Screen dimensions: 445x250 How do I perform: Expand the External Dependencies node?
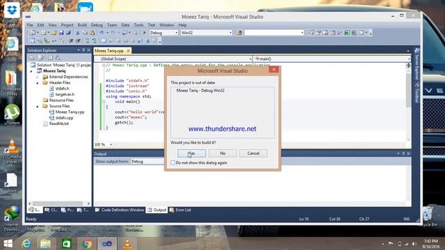[37, 77]
